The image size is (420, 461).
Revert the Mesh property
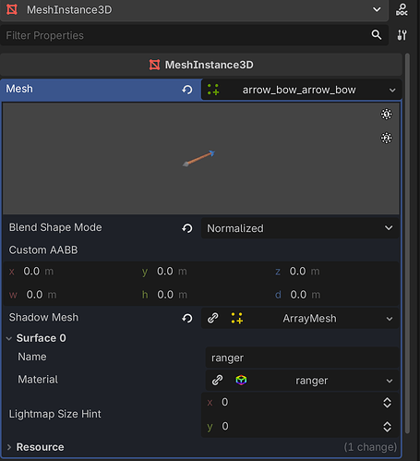pyautogui.click(x=187, y=90)
